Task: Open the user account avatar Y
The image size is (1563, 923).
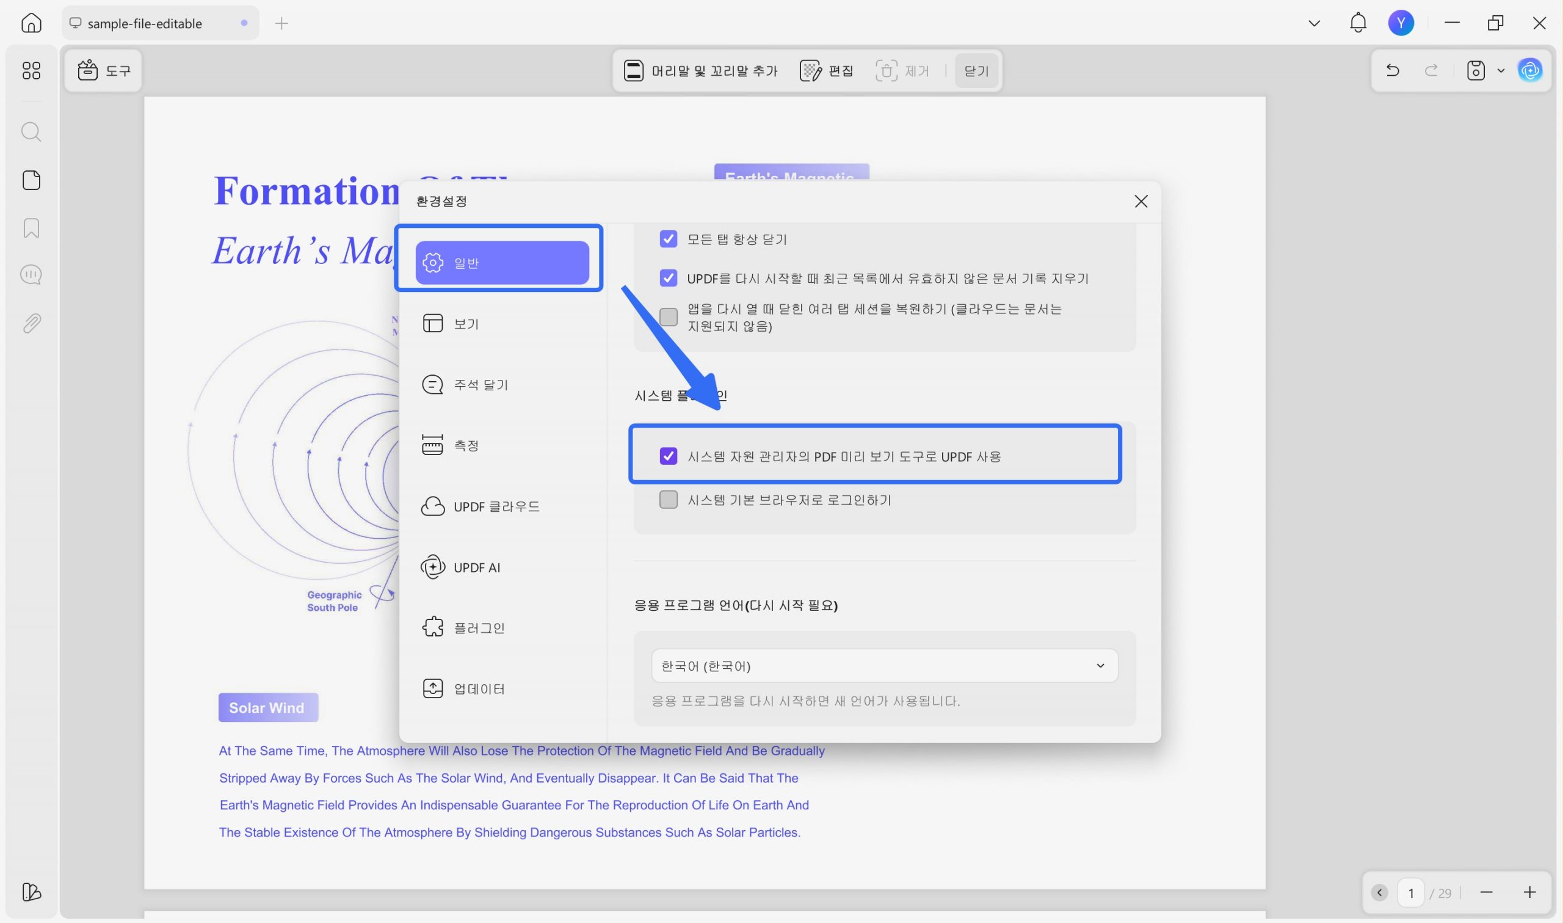Action: [x=1401, y=23]
